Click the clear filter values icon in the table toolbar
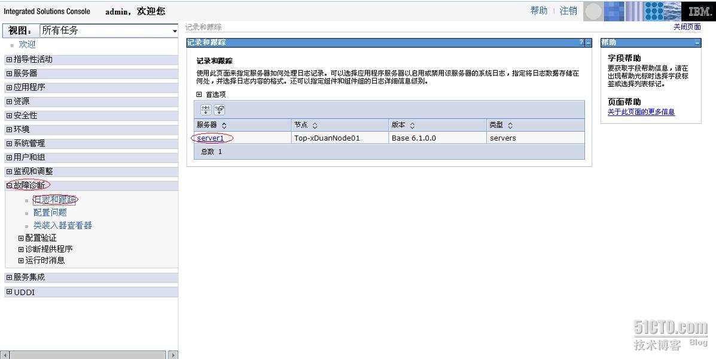The image size is (716, 359). (219, 109)
